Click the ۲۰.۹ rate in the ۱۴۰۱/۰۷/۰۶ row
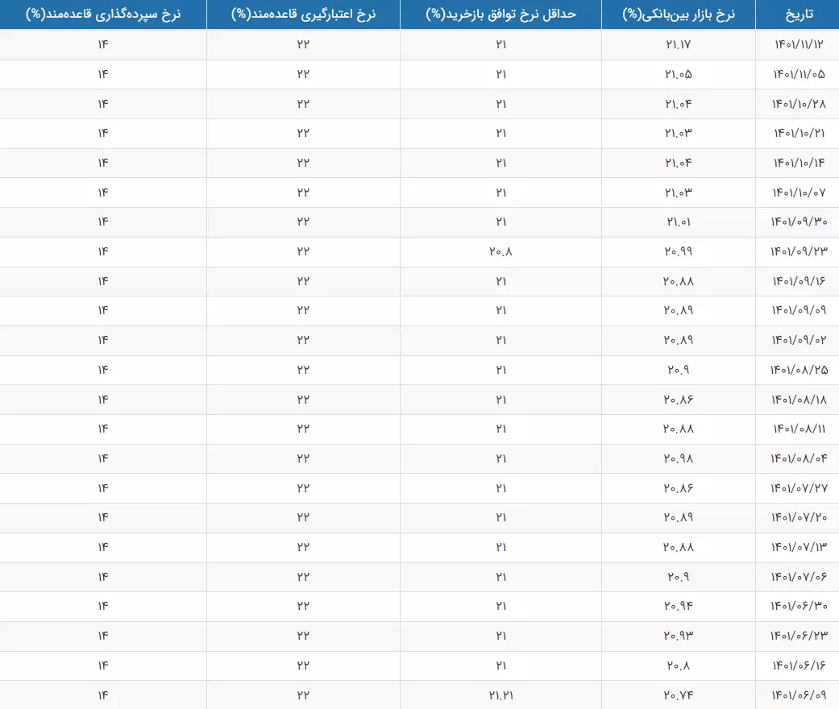 pos(679,577)
